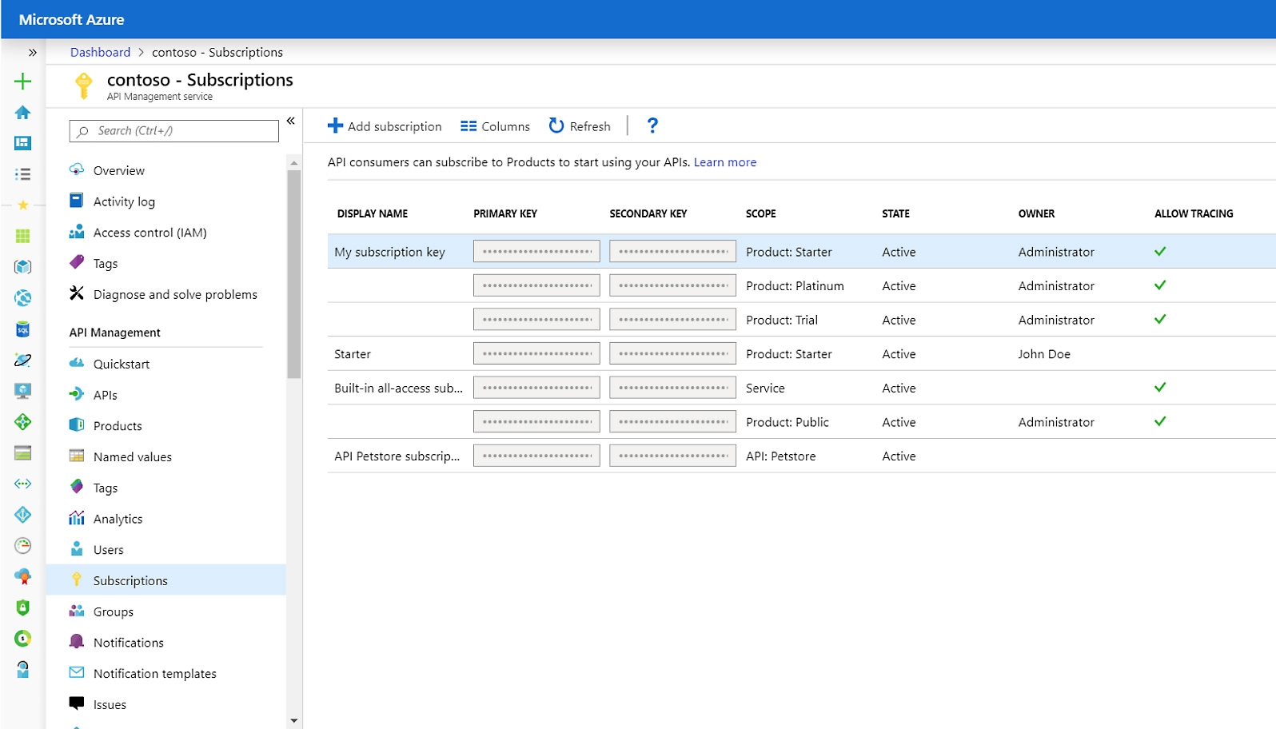Select Analytics in the API Management menu
1276x729 pixels.
(118, 519)
